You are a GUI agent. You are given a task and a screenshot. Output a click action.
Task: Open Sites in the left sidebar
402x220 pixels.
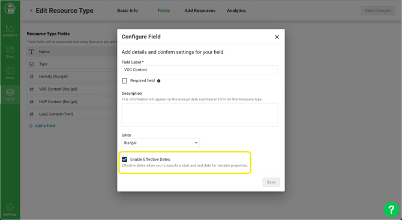point(10,52)
